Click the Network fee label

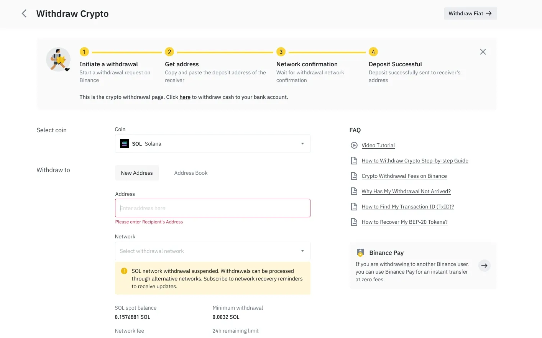coord(129,331)
